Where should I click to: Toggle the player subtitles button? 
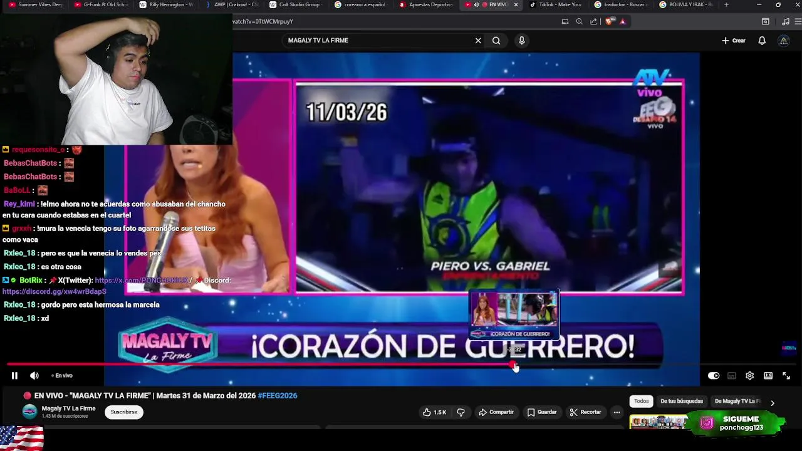coord(732,376)
